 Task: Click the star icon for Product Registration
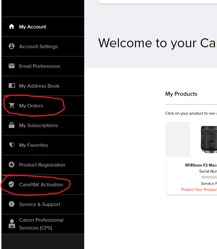[x=12, y=165]
